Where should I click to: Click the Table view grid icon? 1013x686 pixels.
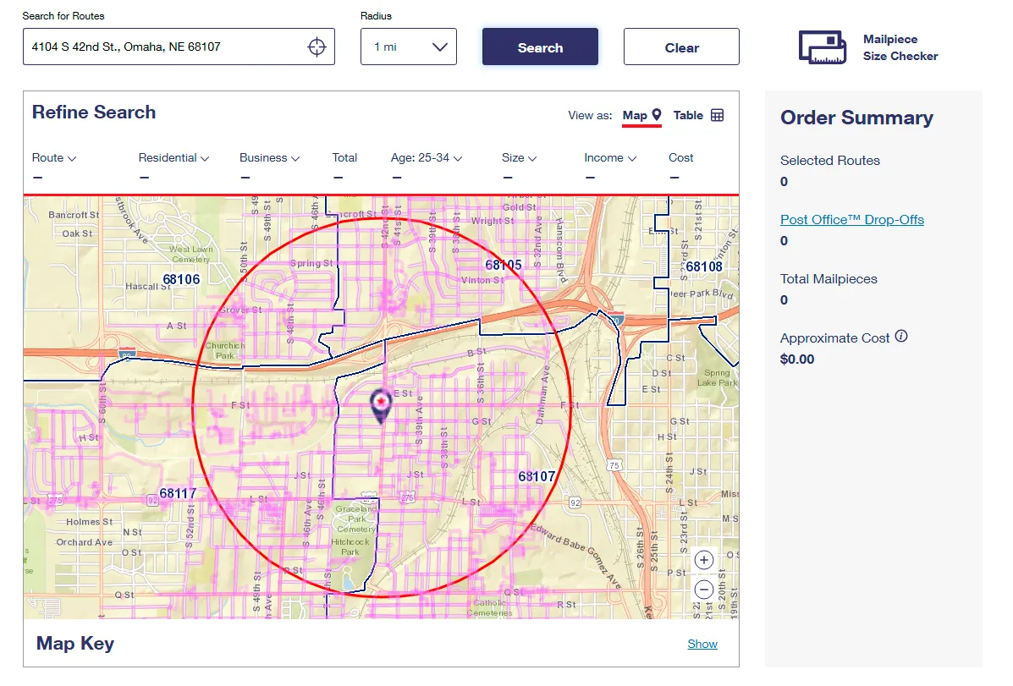coord(717,115)
